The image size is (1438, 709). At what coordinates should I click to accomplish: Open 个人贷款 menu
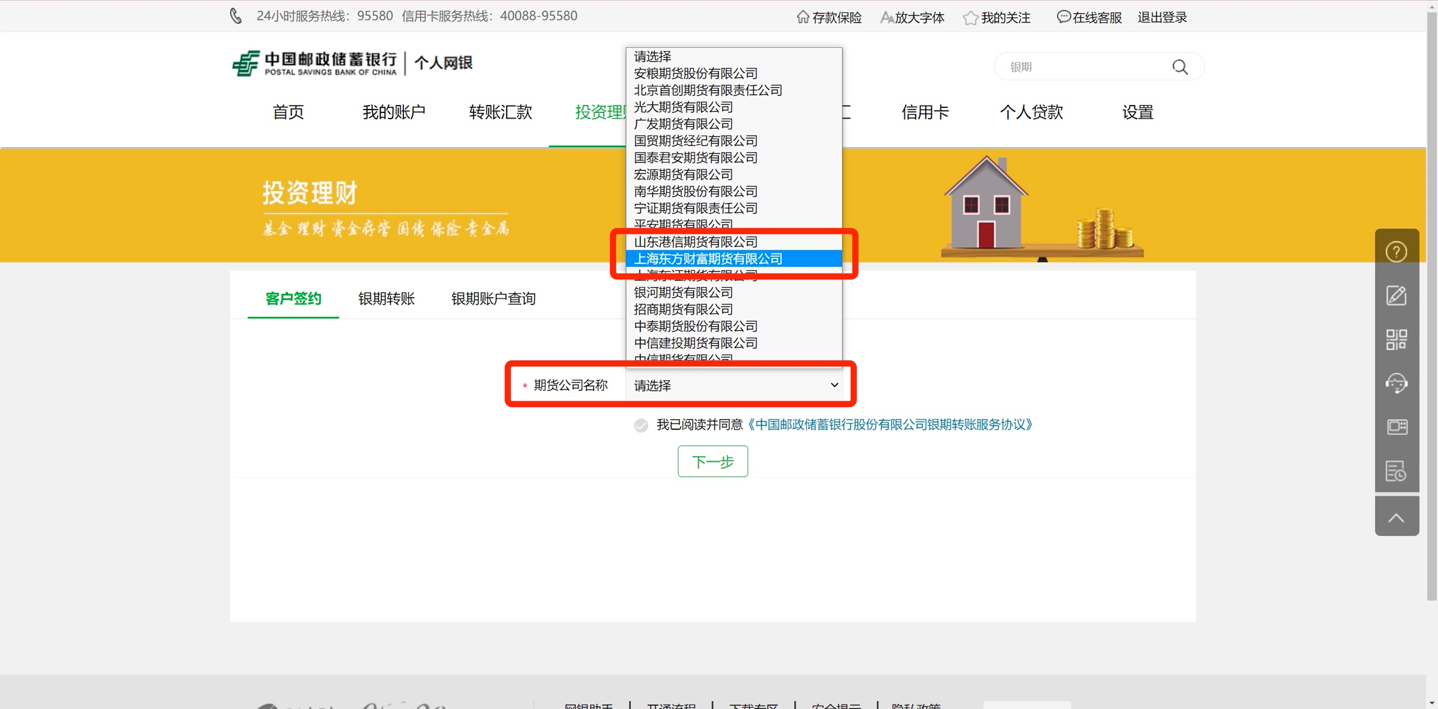(x=1031, y=112)
